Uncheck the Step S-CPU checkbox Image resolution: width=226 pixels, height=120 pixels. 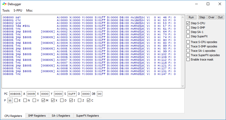click(188, 23)
